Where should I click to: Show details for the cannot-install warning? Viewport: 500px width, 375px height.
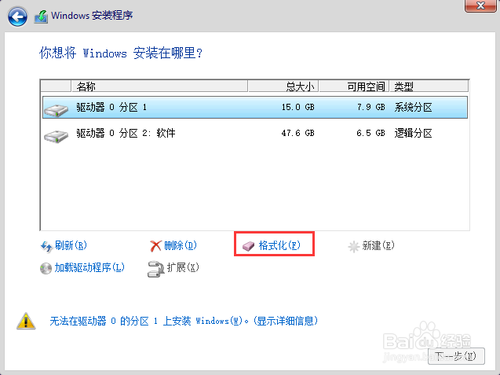coord(184,321)
